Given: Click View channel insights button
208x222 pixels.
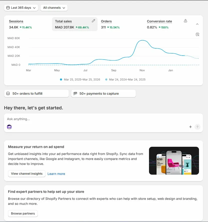Looking at the screenshot, I should click(x=27, y=174).
